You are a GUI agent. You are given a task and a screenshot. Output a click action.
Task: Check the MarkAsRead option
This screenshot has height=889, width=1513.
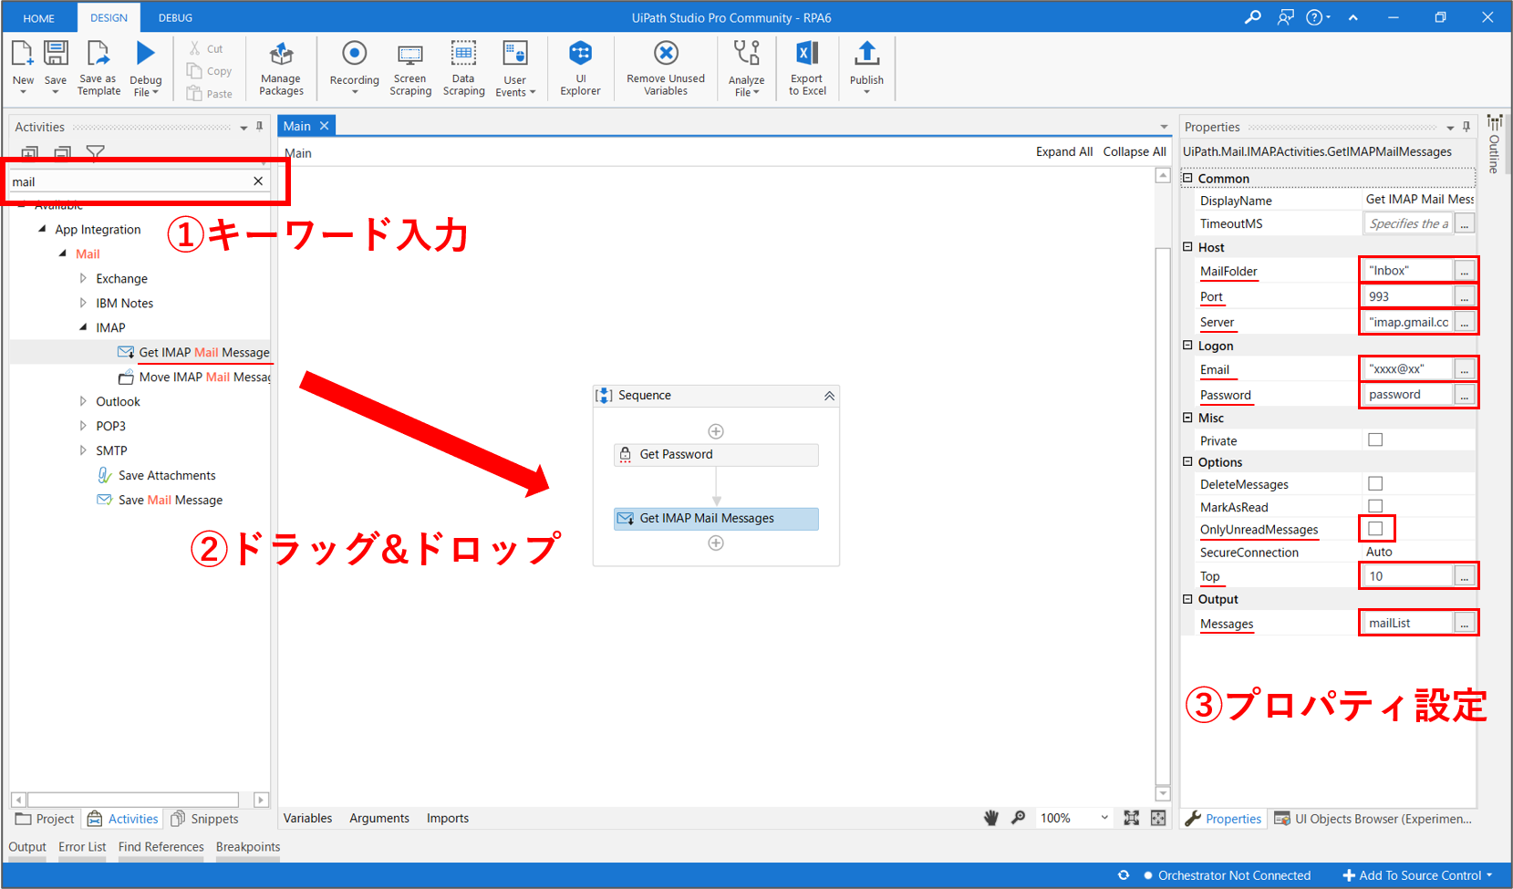(x=1375, y=507)
